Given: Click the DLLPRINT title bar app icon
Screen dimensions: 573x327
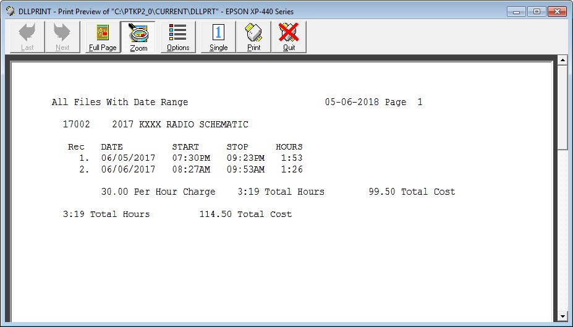Looking at the screenshot, I should [x=11, y=11].
